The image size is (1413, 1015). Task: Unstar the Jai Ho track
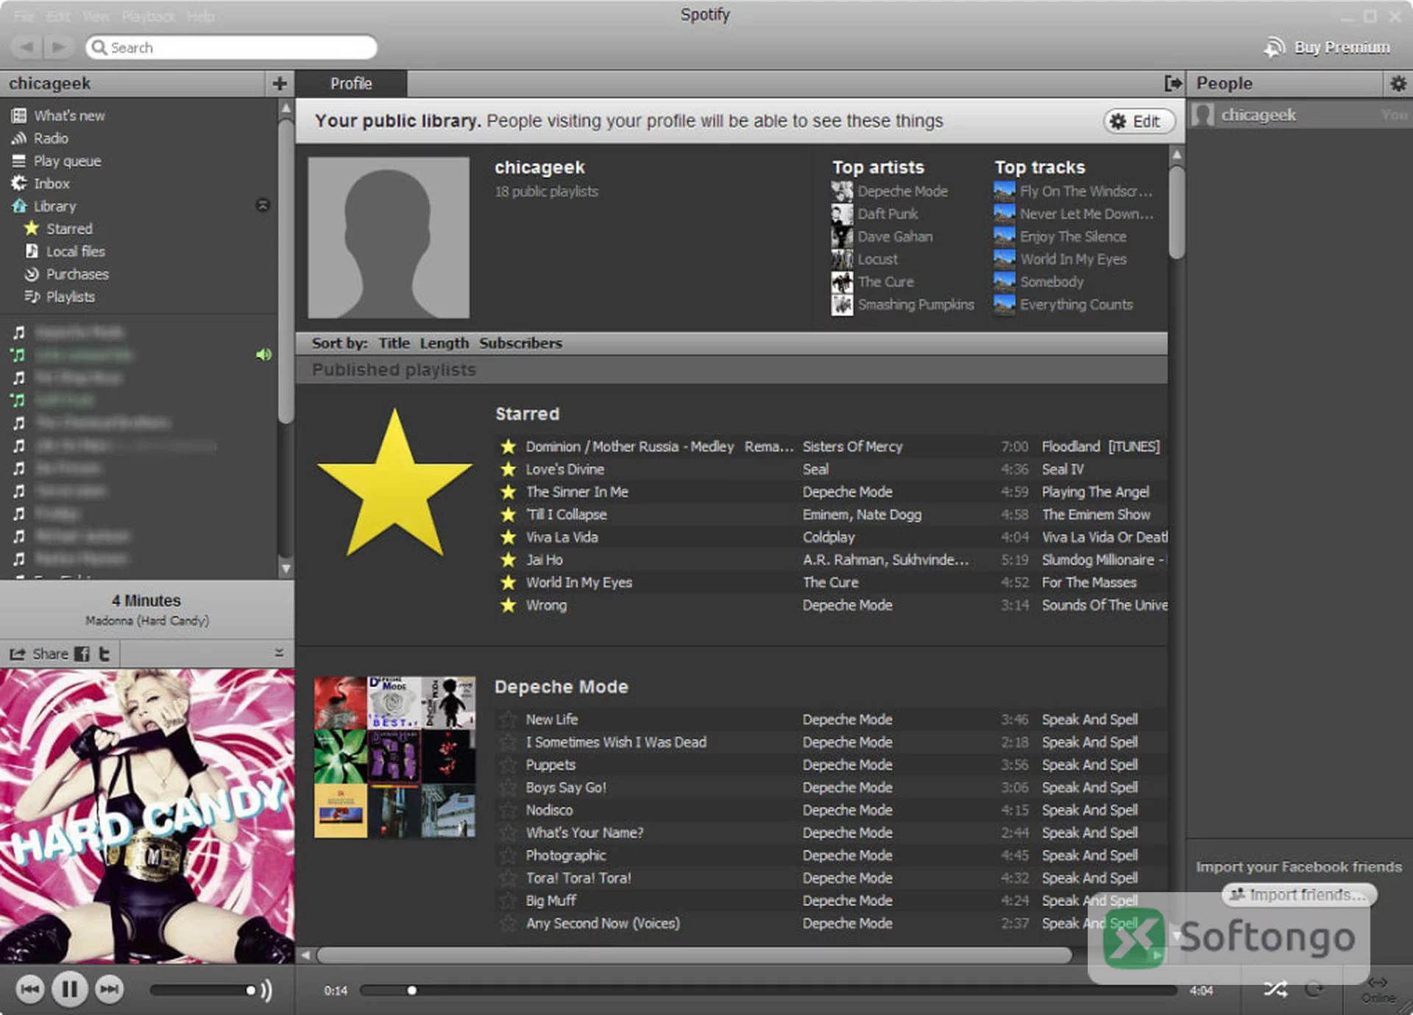(508, 560)
